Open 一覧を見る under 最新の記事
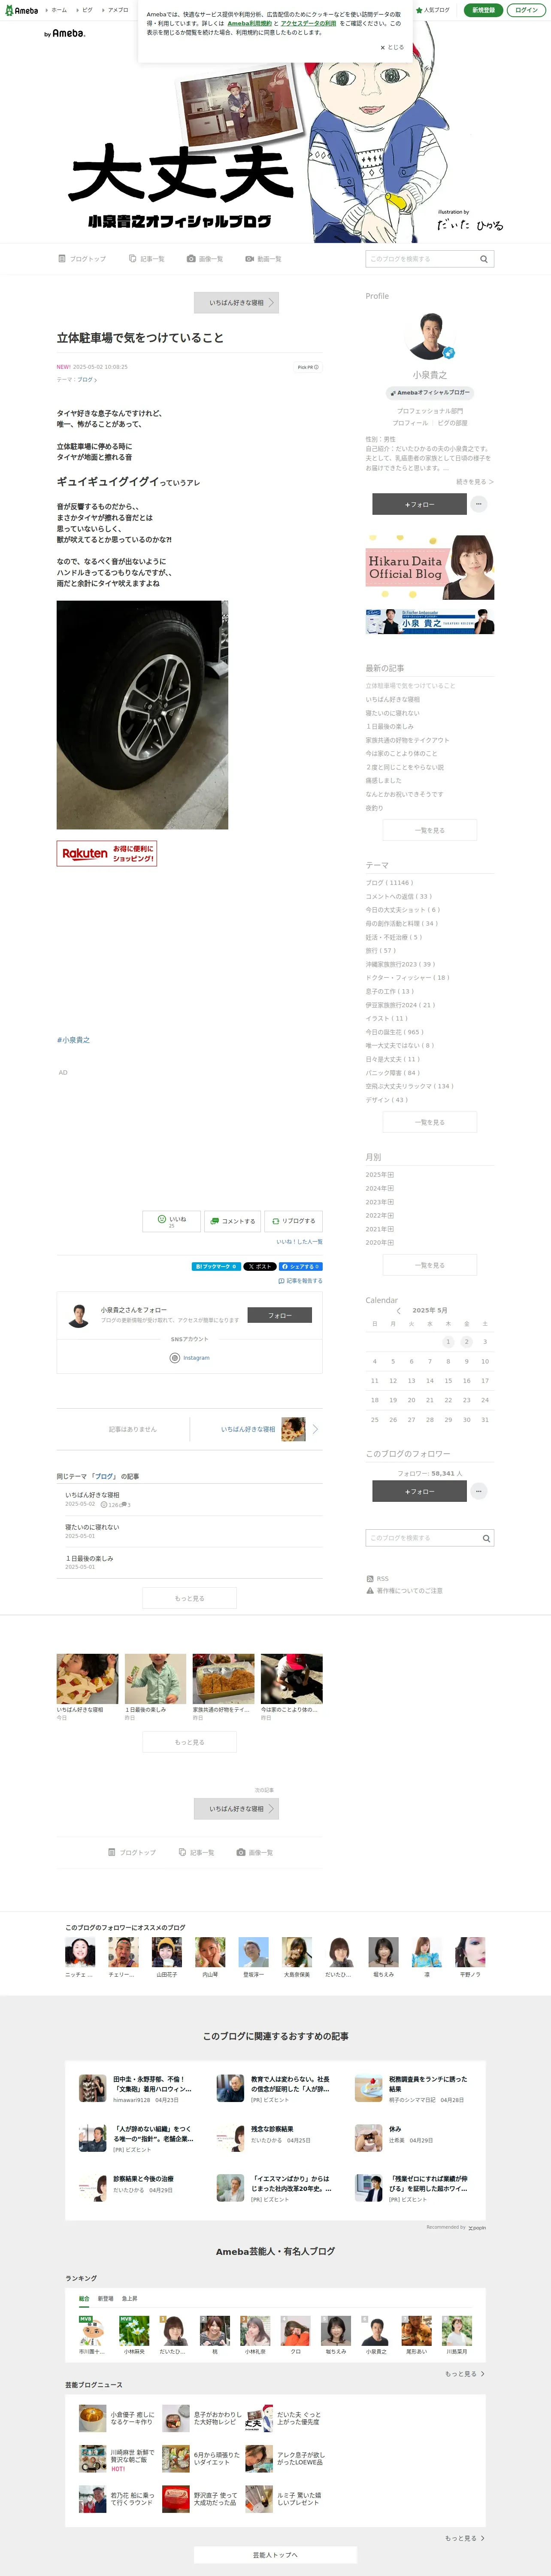This screenshot has height=2576, width=551. click(x=429, y=830)
